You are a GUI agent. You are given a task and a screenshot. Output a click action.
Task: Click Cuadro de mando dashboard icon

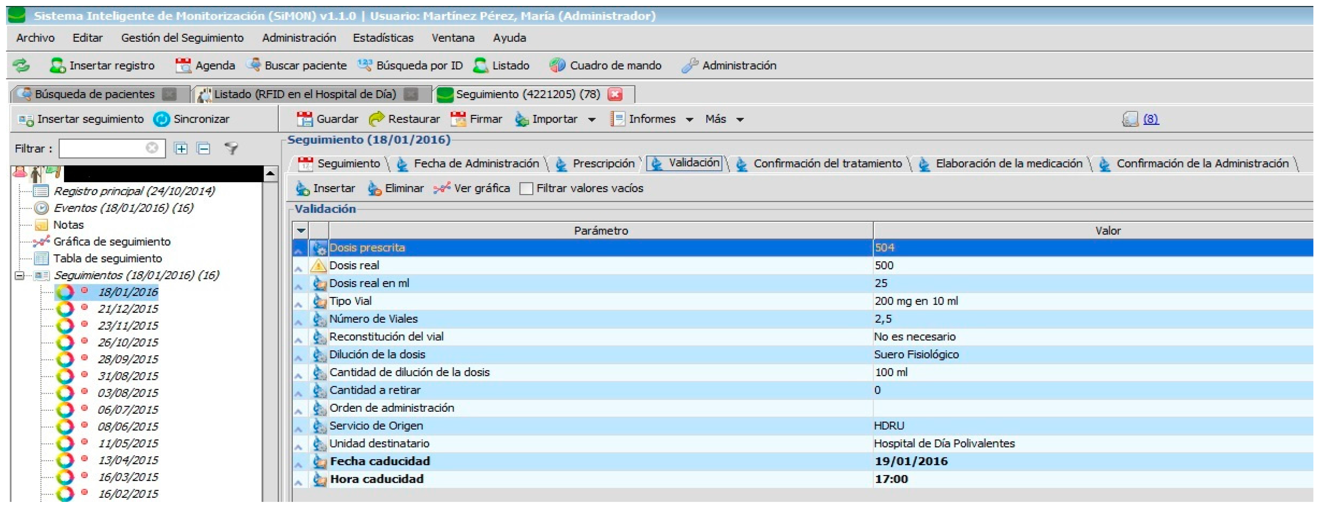pyautogui.click(x=557, y=65)
